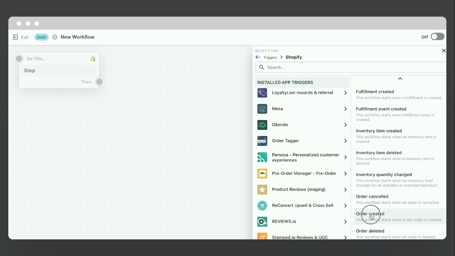This screenshot has height=256, width=455.
Task: Select the Order Tagger label
Action: [x=285, y=141]
